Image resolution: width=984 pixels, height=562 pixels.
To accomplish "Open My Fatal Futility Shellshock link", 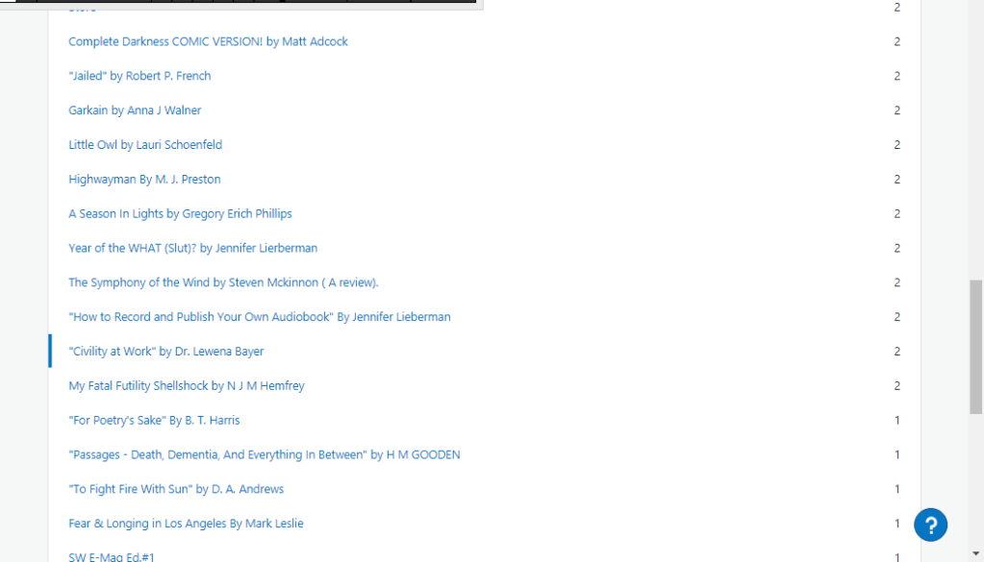I will pos(186,386).
